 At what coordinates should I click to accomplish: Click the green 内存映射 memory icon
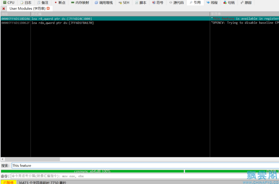click(73, 2)
